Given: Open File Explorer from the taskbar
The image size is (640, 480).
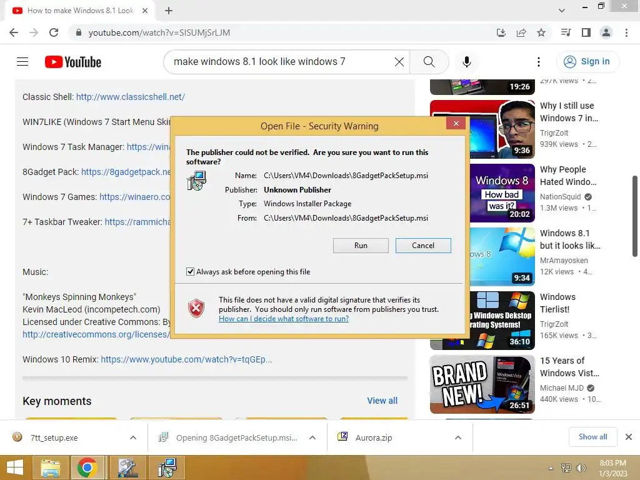Looking at the screenshot, I should (50, 467).
